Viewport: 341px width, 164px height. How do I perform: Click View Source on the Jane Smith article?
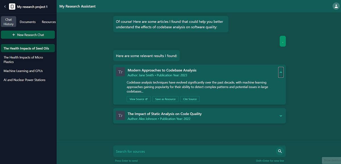pyautogui.click(x=138, y=99)
